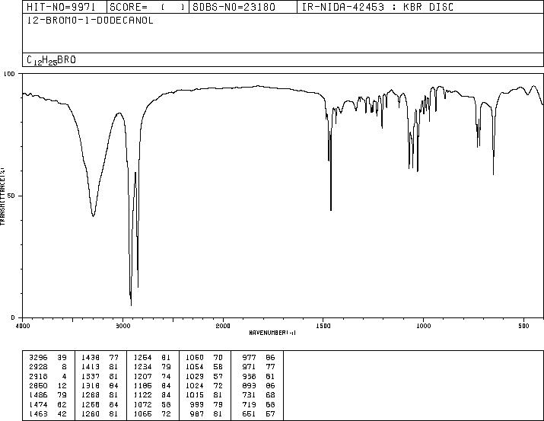The width and height of the screenshot is (544, 421).
Task: Select the 1234 peak table entry
Action: coord(152,367)
